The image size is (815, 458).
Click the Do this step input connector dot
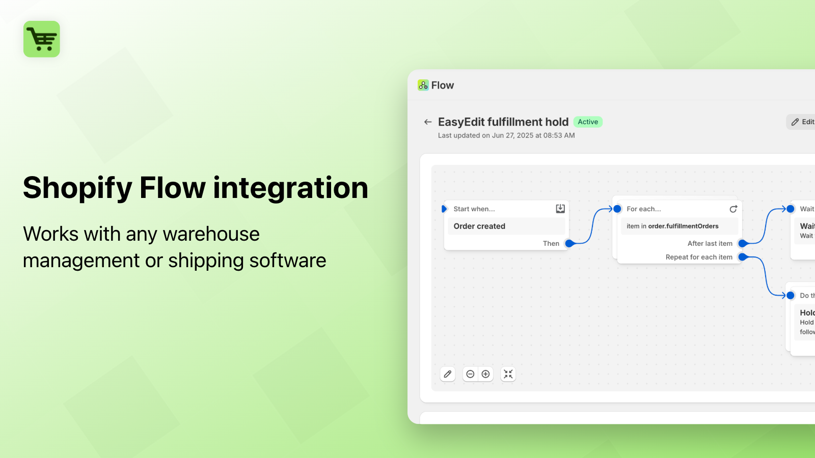(x=791, y=295)
